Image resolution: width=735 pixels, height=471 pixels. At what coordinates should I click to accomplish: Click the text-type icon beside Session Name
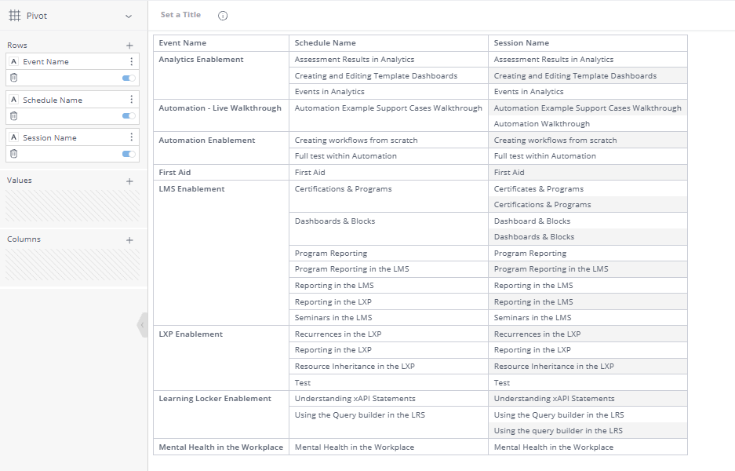point(13,137)
